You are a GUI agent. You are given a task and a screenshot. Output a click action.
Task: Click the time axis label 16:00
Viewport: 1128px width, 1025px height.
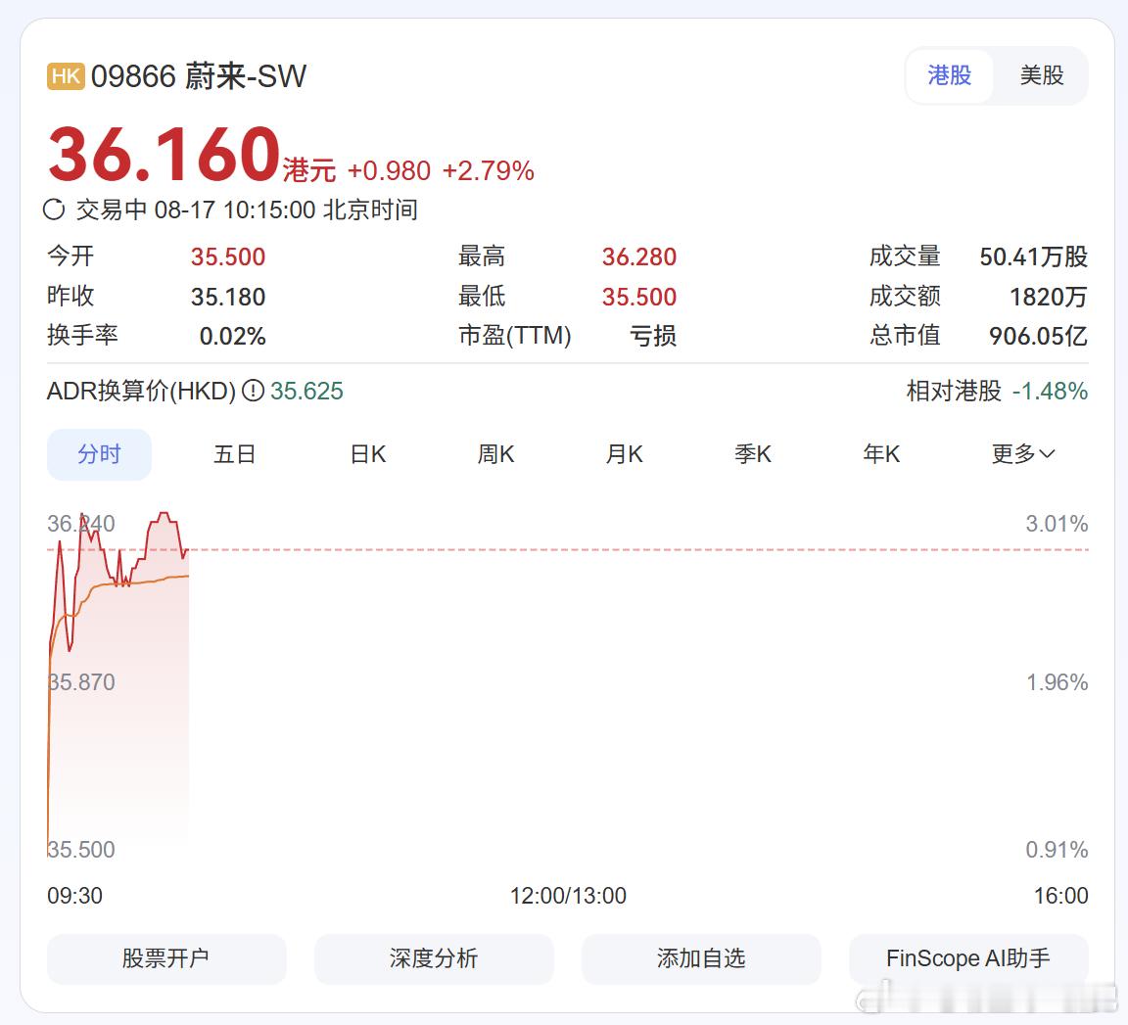1060,896
